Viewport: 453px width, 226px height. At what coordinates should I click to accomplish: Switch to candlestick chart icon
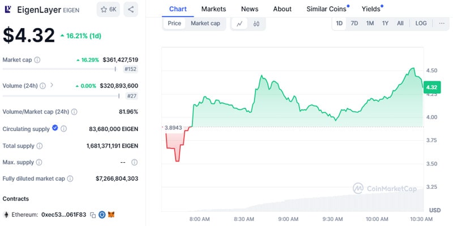click(x=257, y=24)
